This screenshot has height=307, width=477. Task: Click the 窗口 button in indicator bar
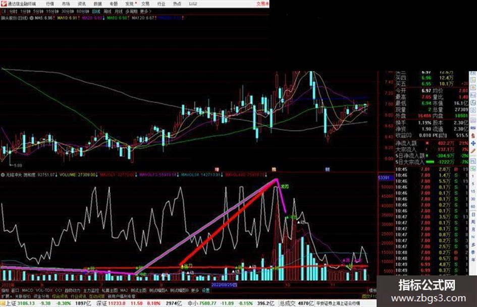pos(15,290)
